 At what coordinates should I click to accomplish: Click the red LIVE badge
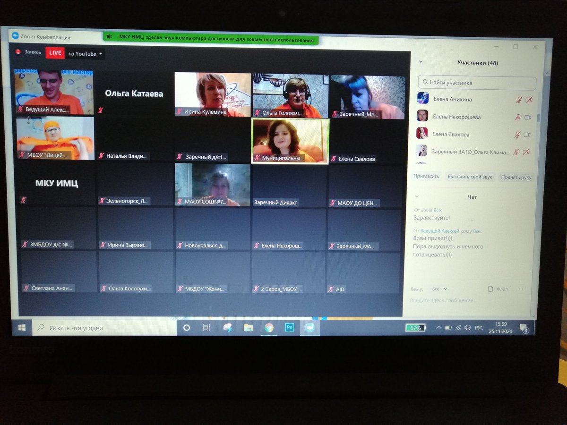click(x=55, y=53)
